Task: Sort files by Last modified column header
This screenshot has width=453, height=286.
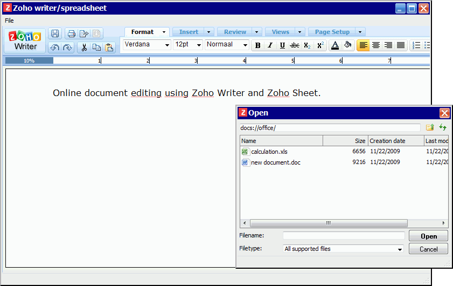Action: click(436, 141)
